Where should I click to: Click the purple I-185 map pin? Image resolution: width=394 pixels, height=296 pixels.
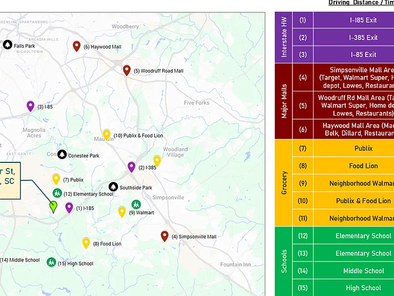[x=69, y=208]
